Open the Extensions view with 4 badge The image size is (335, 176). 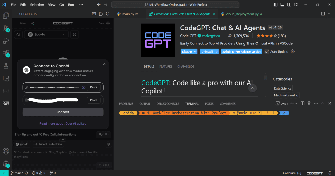[x=6, y=53]
